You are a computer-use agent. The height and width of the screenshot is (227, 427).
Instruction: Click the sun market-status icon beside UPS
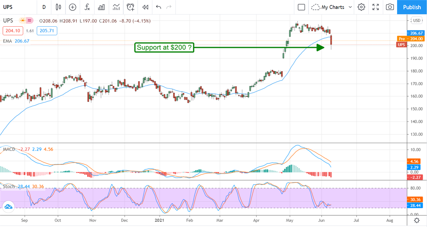point(22,21)
